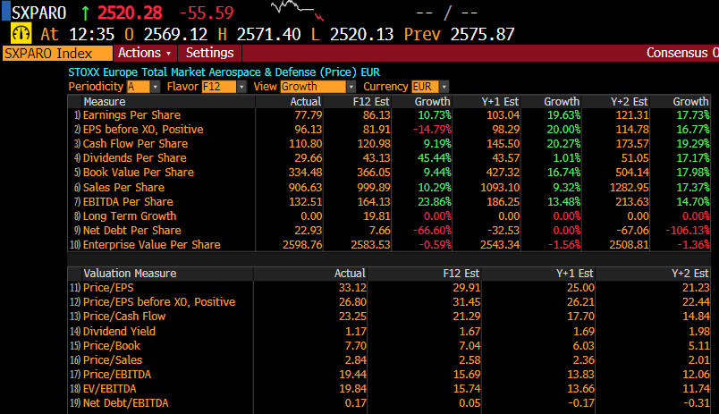Select the EV/EBITDA valuation row
719x414 pixels.
[x=389, y=389]
